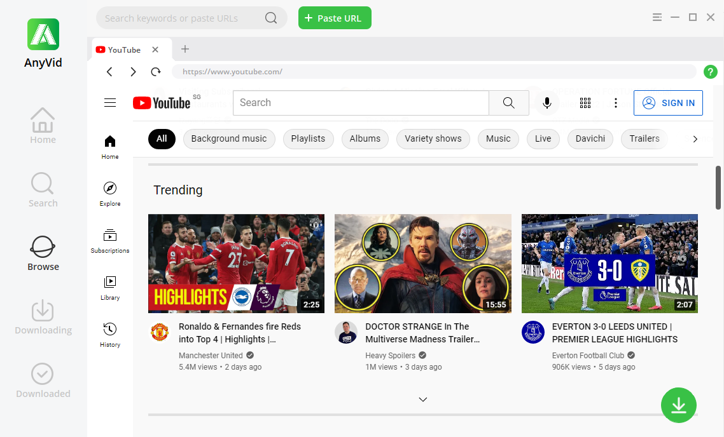Image resolution: width=724 pixels, height=437 pixels.
Task: Open a new browser tab
Action: point(184,49)
